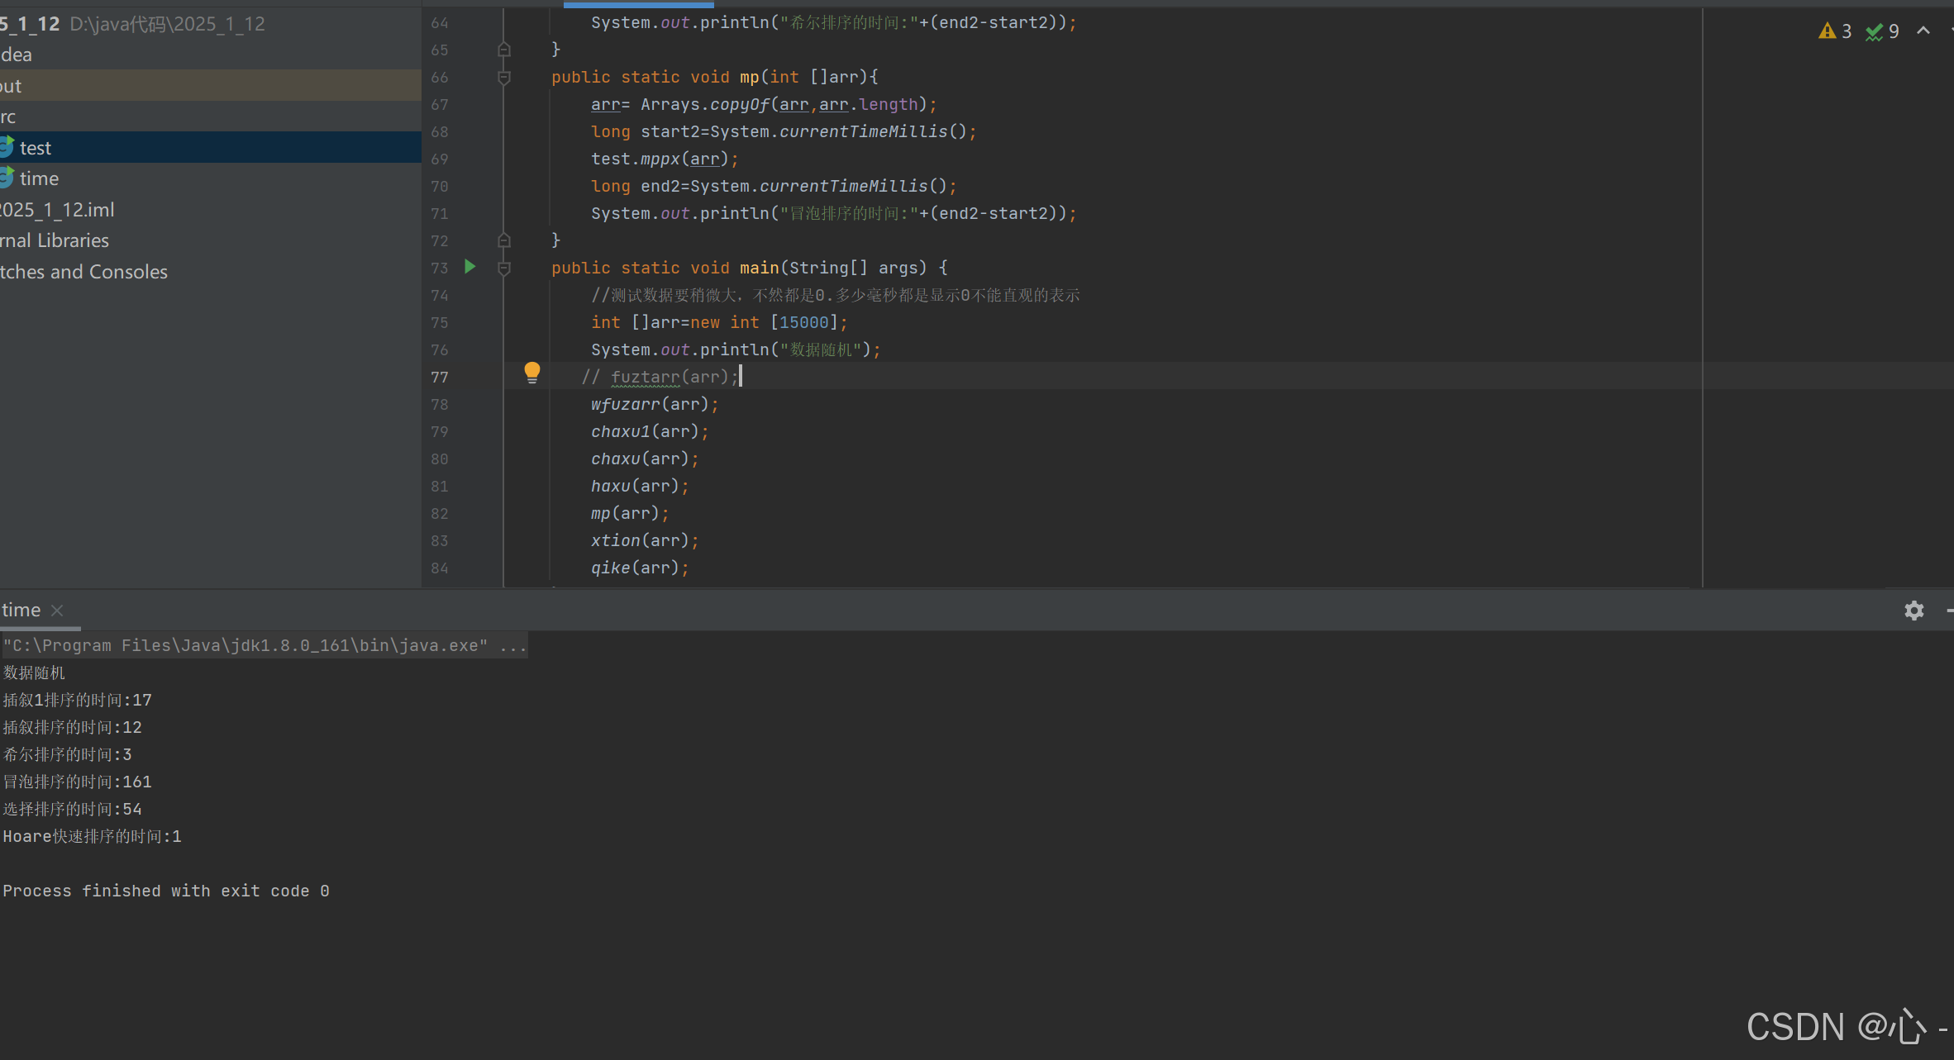The width and height of the screenshot is (1954, 1060).
Task: Place cursor on haxu(arr) call
Action: coord(639,486)
